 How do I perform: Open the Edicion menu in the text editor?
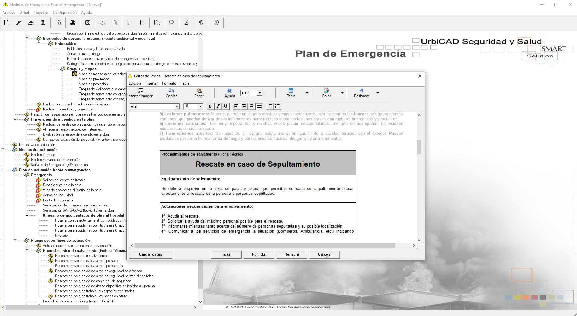click(135, 83)
